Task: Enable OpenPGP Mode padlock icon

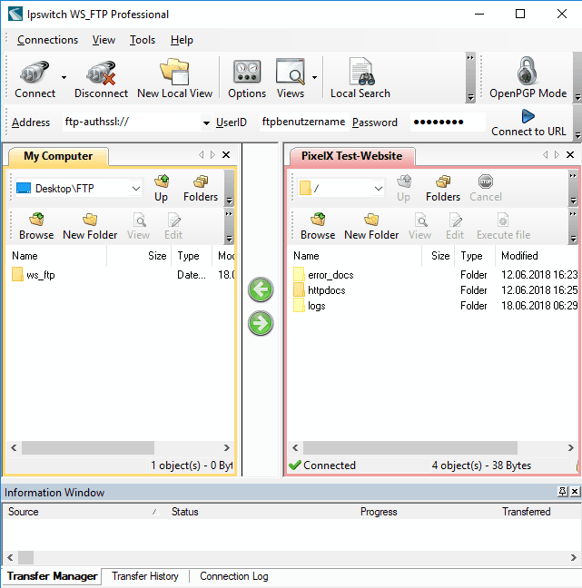Action: 528,71
